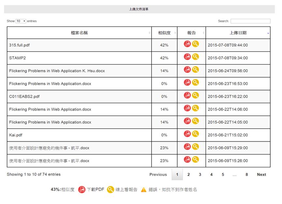Select page 1 in pagination
Image resolution: width=282 pixels, height=204 pixels.
point(177,174)
